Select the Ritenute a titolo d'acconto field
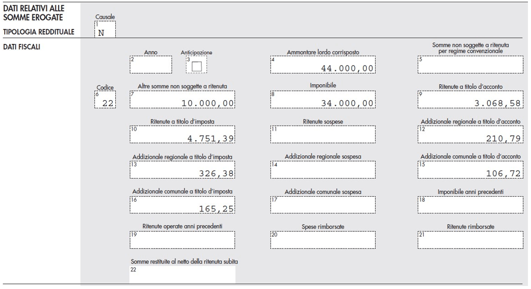The image size is (531, 289). click(x=470, y=101)
